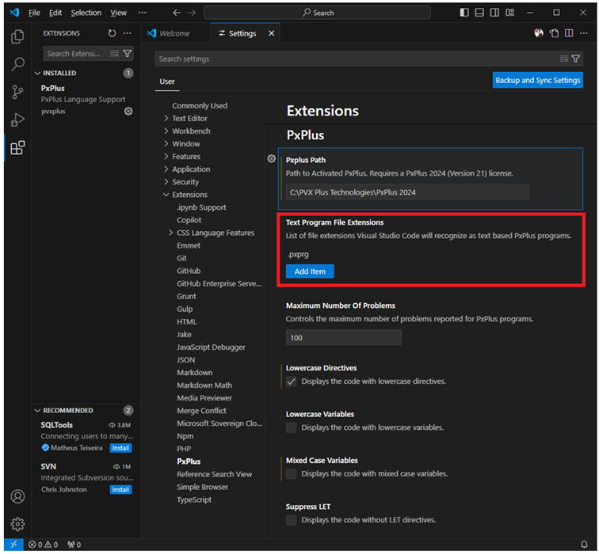Click Backup and Sync Settings button

pos(537,80)
